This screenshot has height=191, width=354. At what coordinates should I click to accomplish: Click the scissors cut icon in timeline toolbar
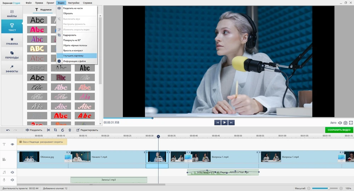pyautogui.click(x=48, y=130)
